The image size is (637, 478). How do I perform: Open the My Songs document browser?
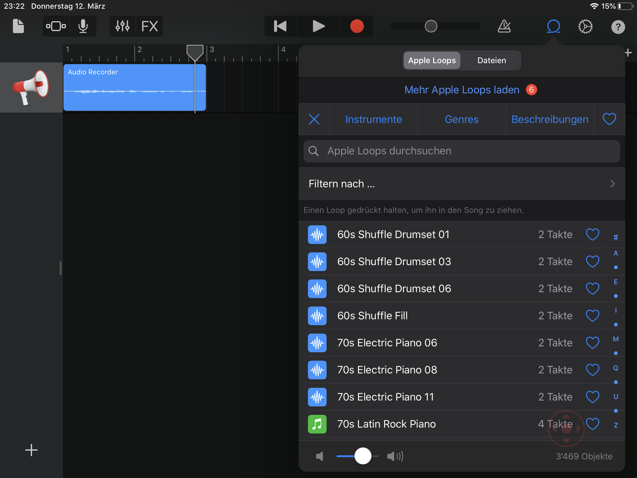18,26
